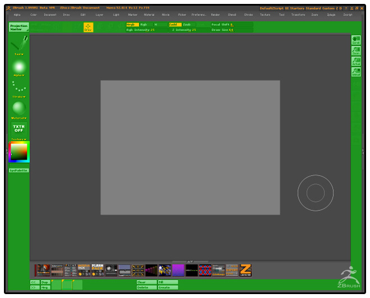Screen dimensions: 370x298
Task: Open the red-blue pattern thumbnail
Action: point(205,270)
